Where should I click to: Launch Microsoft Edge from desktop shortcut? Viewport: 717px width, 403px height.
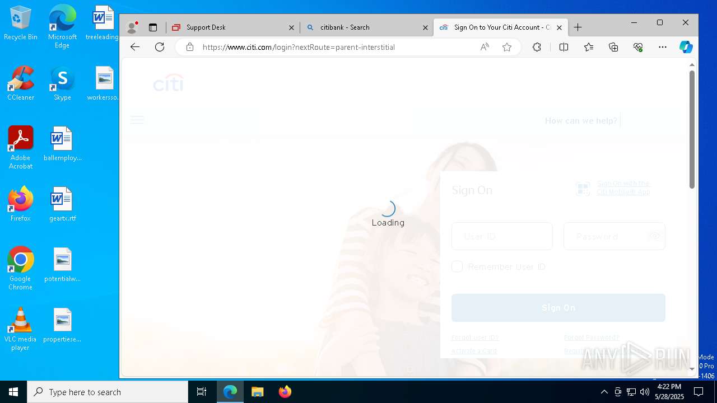[62, 26]
